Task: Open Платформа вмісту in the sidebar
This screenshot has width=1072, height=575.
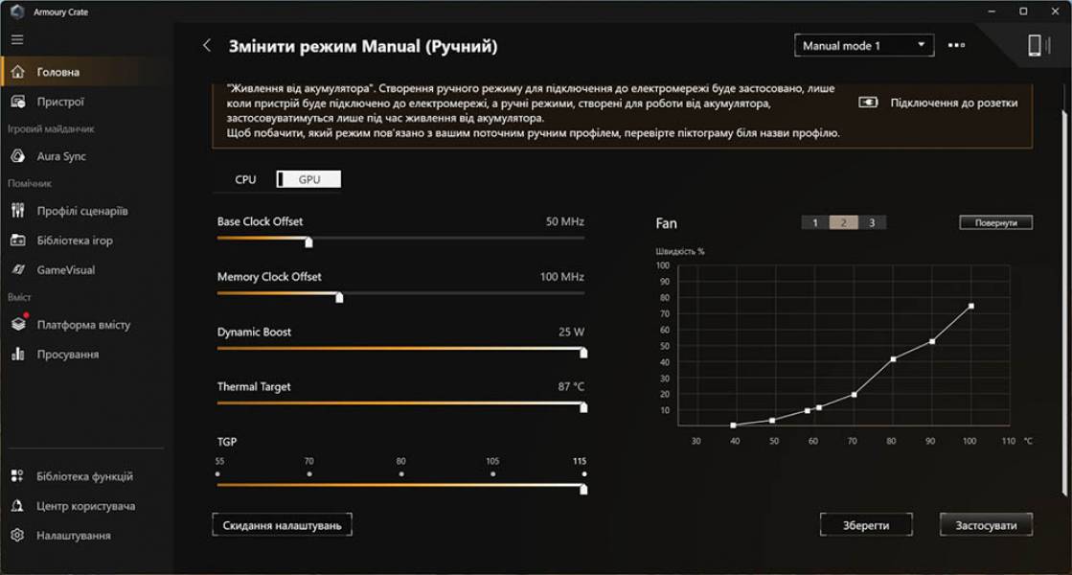Action: point(86,324)
